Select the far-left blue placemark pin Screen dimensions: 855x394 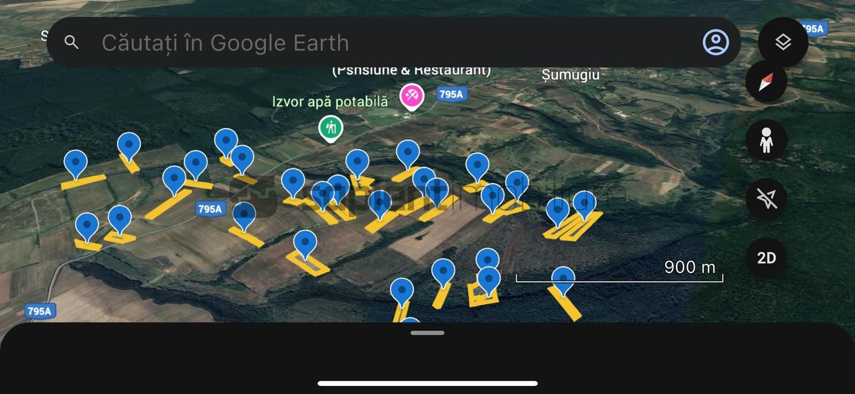pos(75,164)
